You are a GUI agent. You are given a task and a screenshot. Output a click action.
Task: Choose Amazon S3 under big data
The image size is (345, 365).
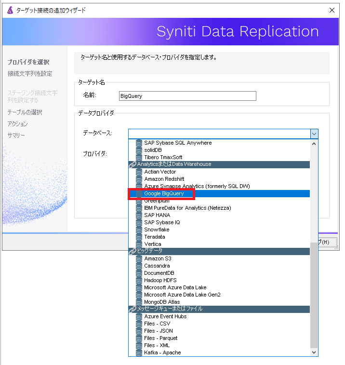point(219,258)
